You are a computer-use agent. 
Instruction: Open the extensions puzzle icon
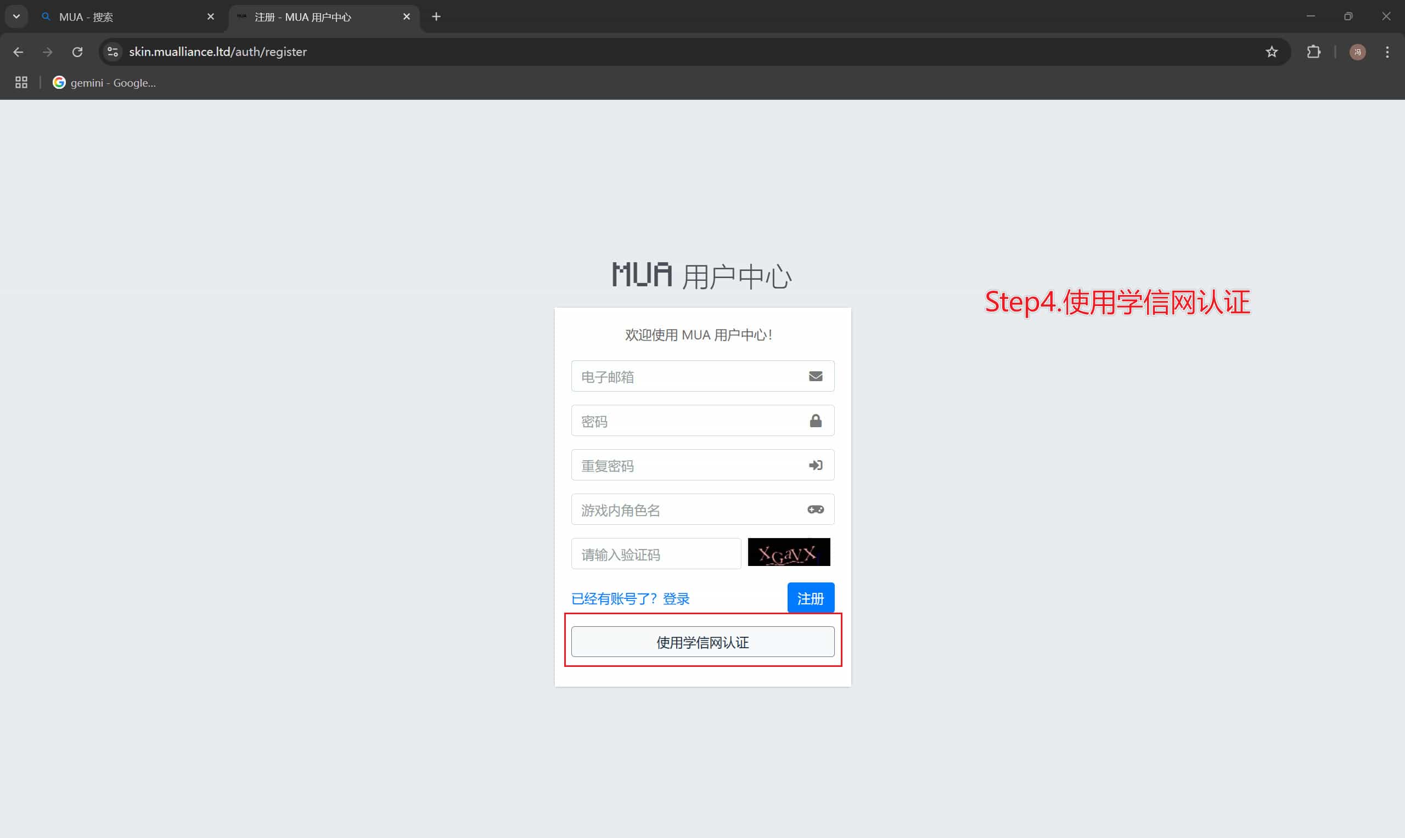coord(1313,52)
